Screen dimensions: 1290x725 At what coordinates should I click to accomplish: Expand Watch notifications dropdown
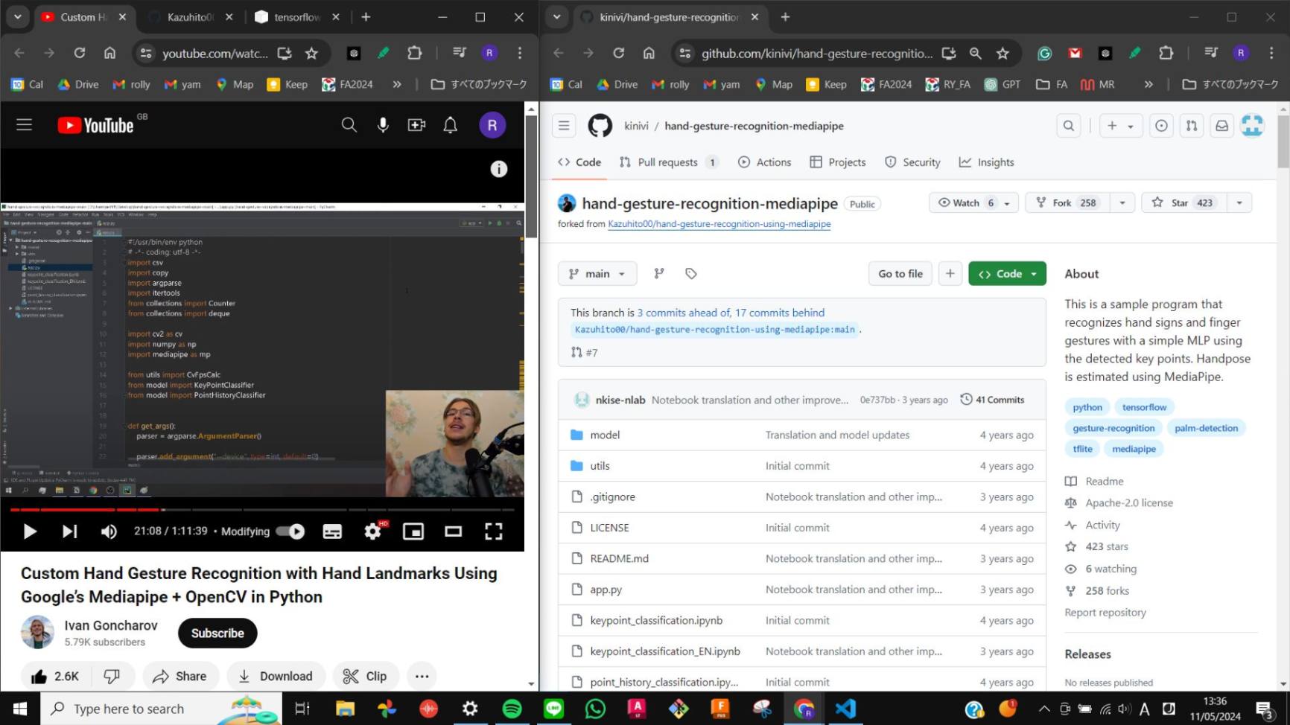(973, 202)
